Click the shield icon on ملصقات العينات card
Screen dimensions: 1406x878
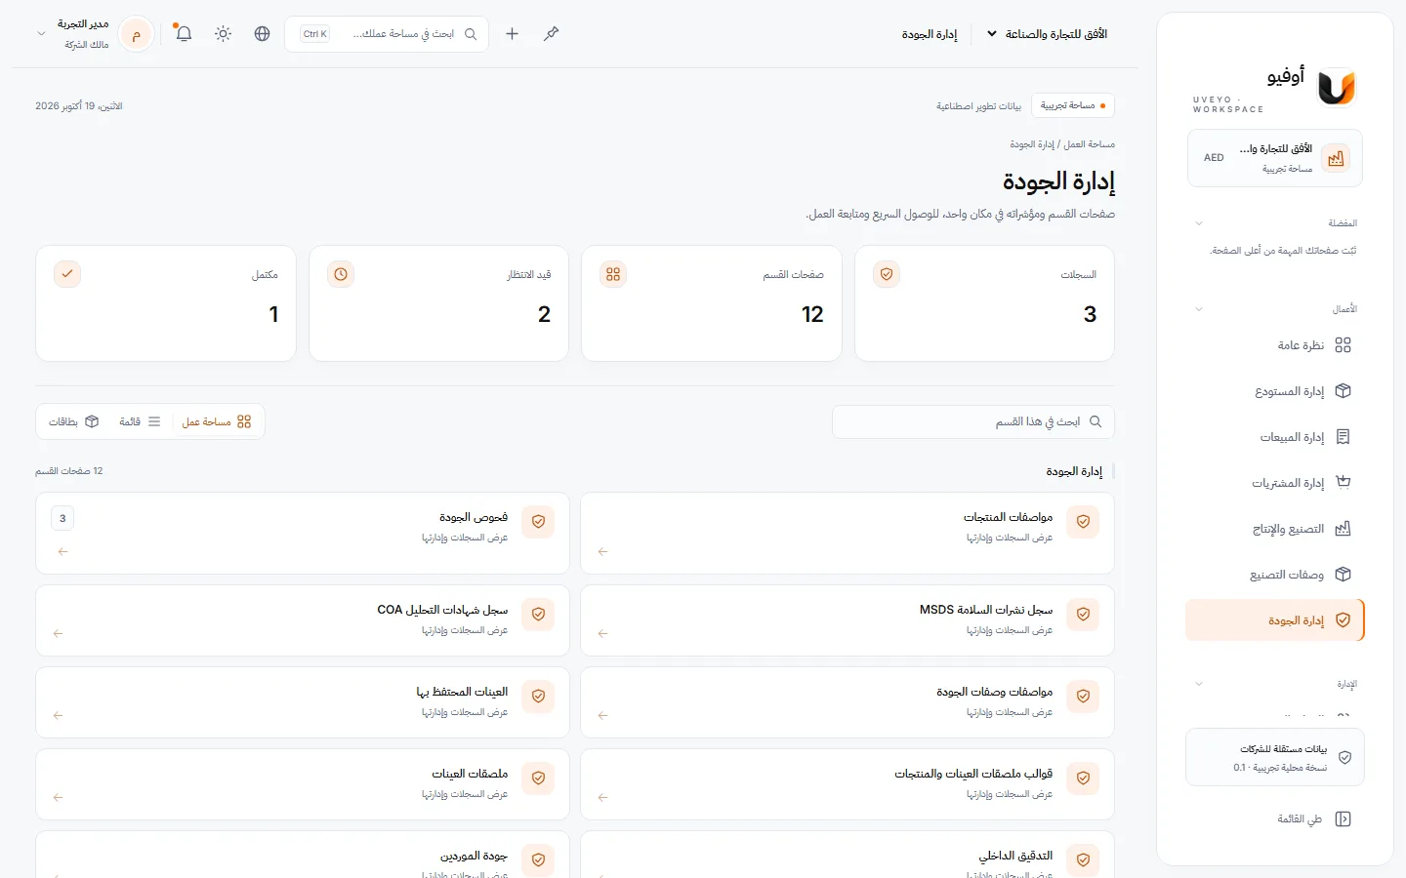point(538,778)
